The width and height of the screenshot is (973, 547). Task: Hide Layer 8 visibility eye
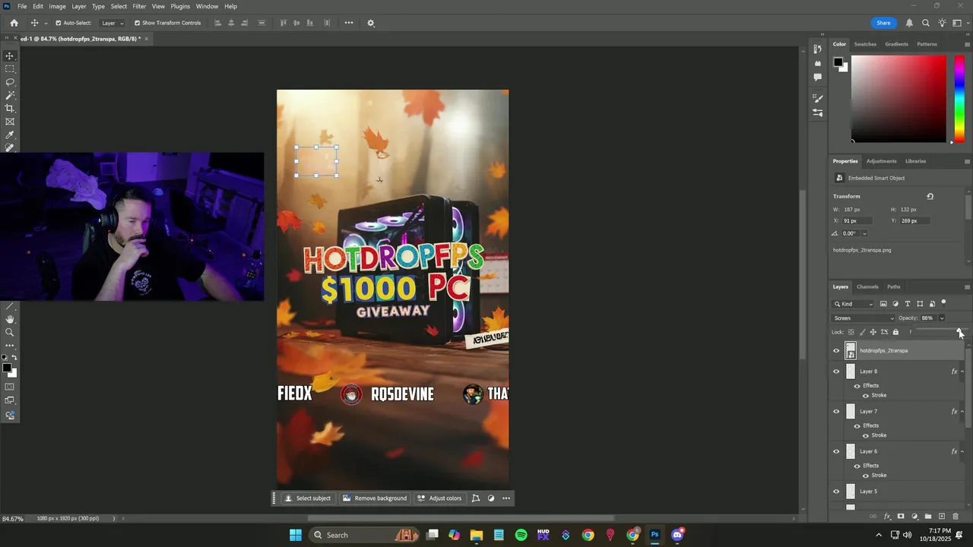[x=836, y=372]
